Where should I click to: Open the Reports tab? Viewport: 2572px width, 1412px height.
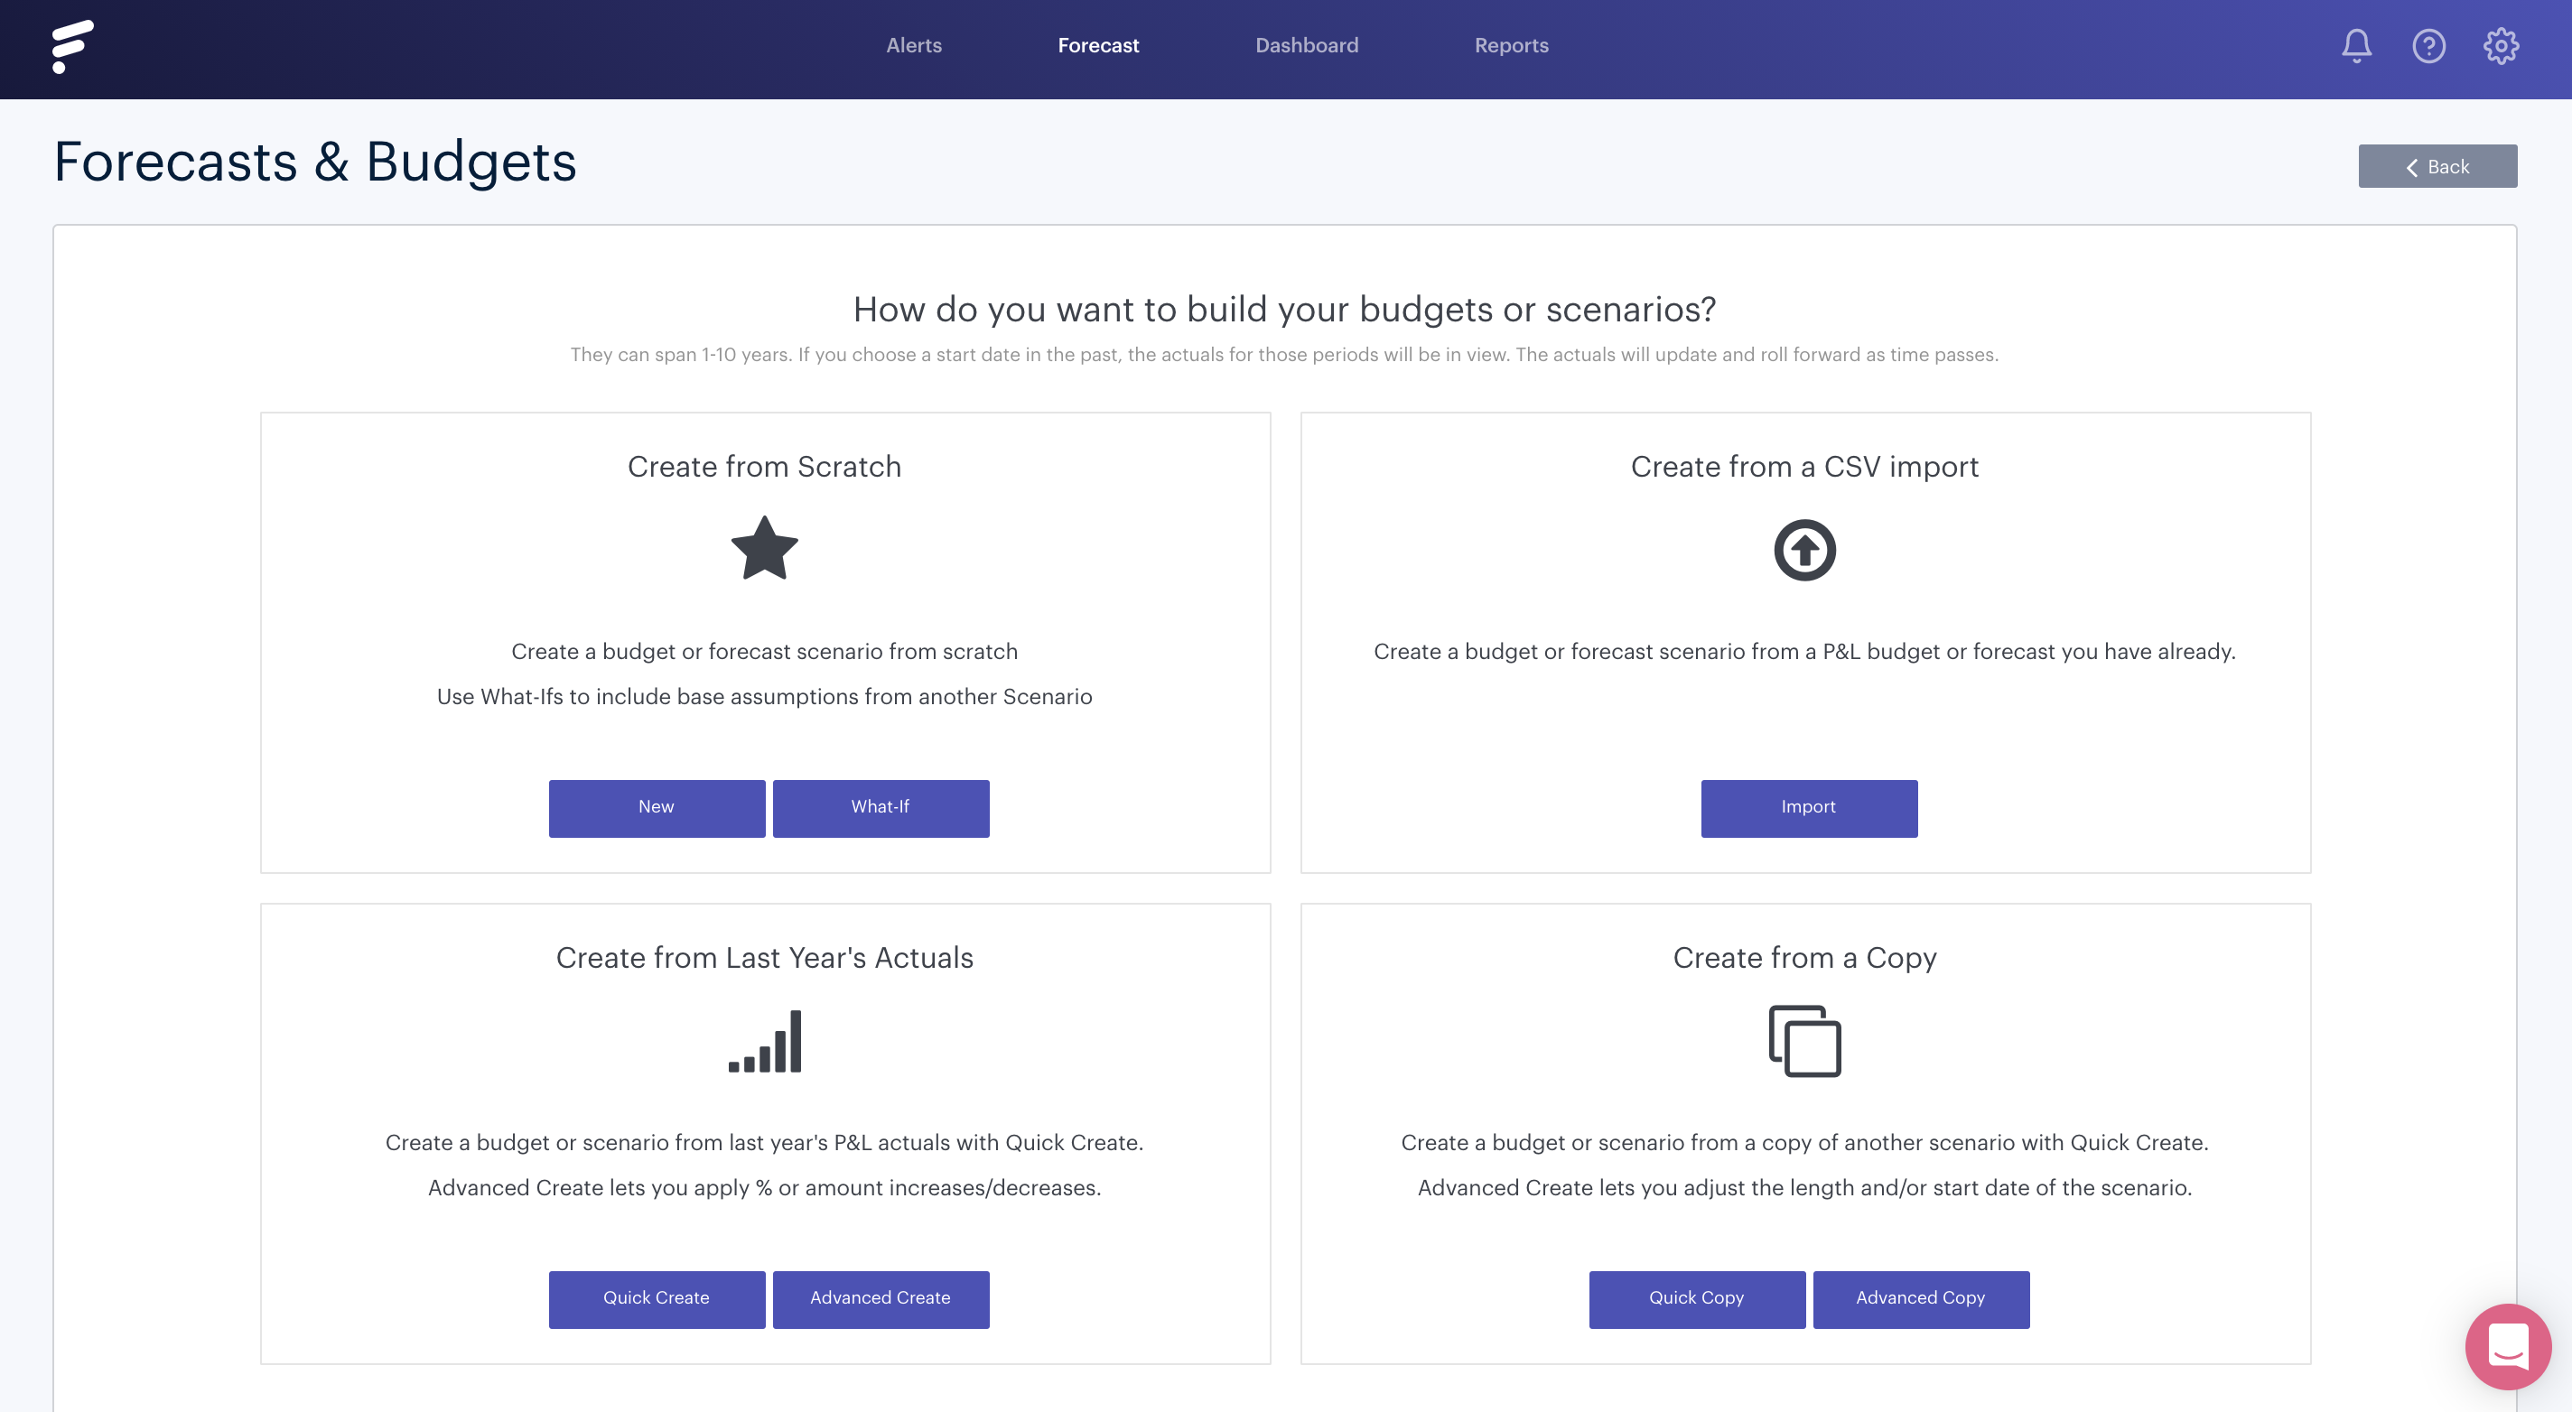pyautogui.click(x=1511, y=46)
